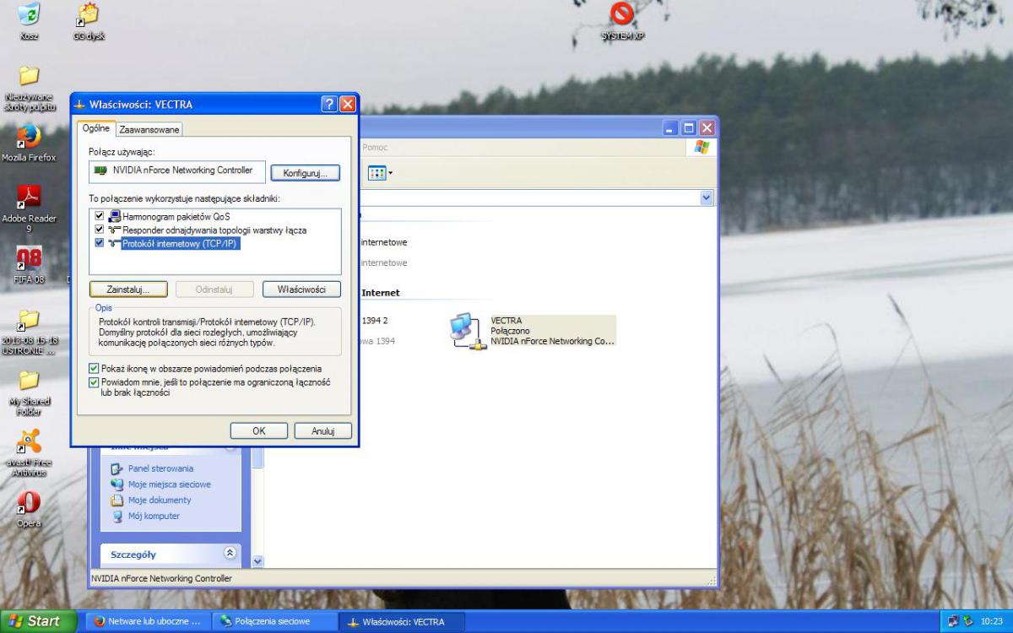Switch to the Zaawansowane tab
Viewport: 1013px width, 633px height.
[x=149, y=129]
